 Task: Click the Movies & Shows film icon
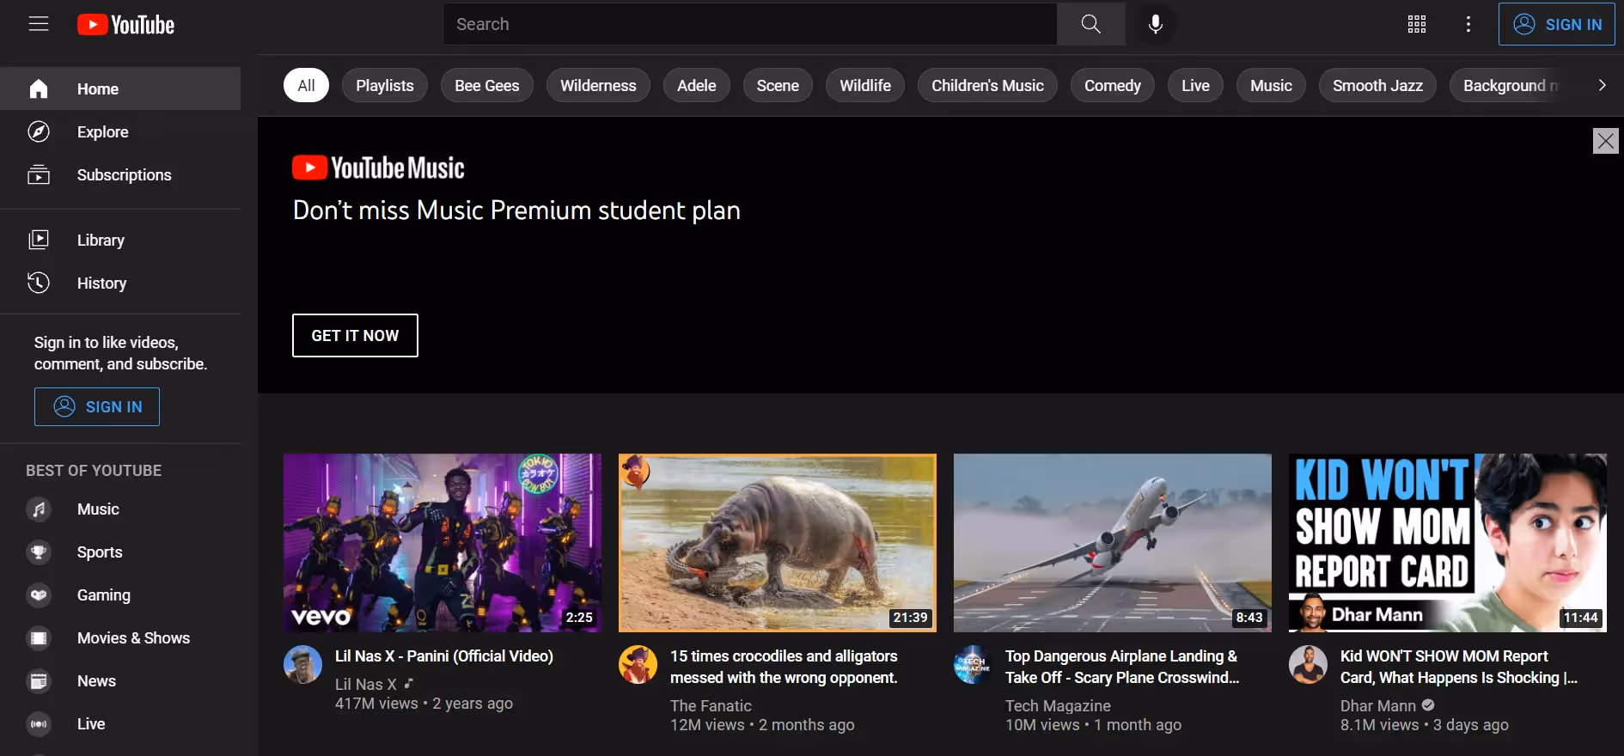pos(39,638)
